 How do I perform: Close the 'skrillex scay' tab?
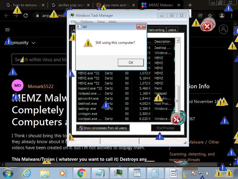88,5
